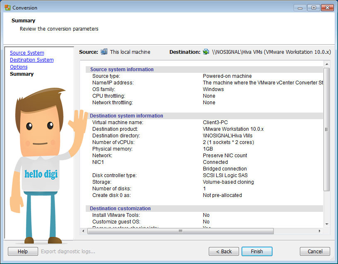Open the Destination System step link
This screenshot has width=338, height=264.
click(x=31, y=60)
